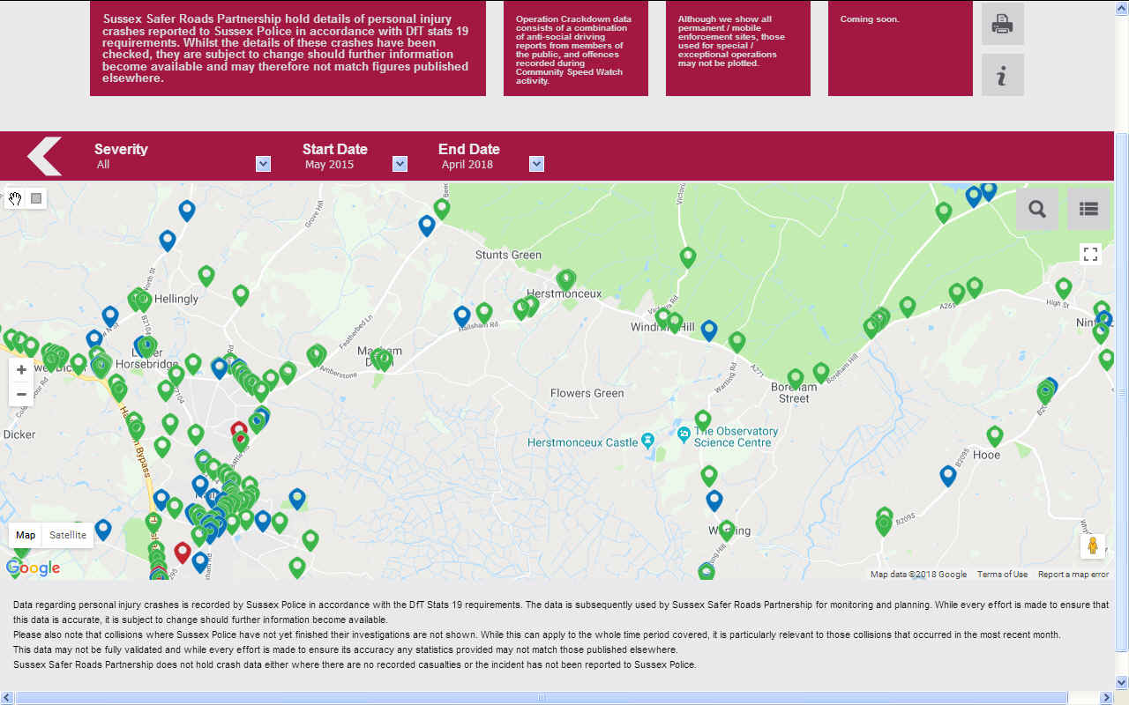The width and height of the screenshot is (1129, 705).
Task: Zoom out with the minus button
Action: (x=22, y=394)
